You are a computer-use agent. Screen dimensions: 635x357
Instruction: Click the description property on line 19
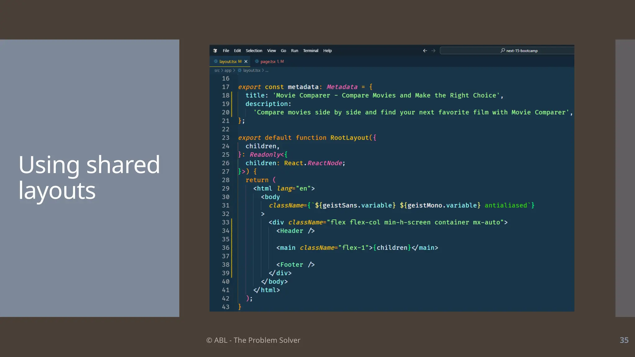pos(267,104)
